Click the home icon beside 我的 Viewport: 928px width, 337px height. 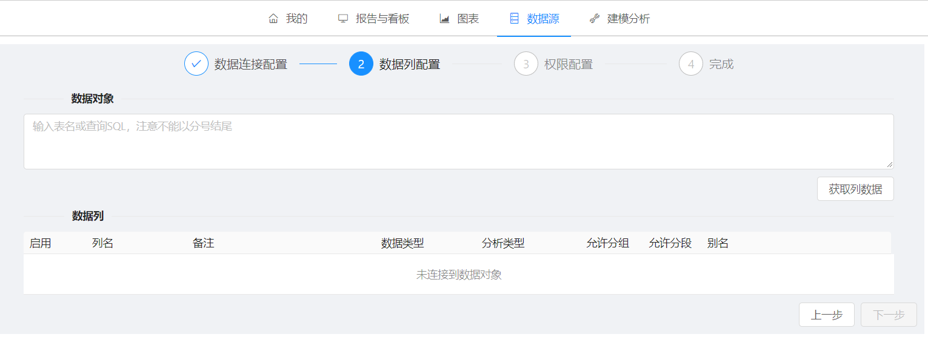[x=273, y=19]
